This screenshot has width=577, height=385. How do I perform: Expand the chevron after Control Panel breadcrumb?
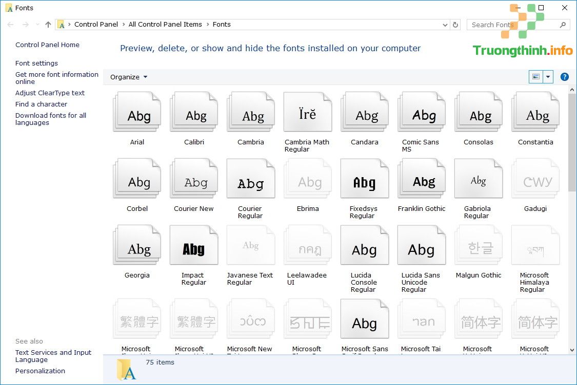(x=124, y=24)
